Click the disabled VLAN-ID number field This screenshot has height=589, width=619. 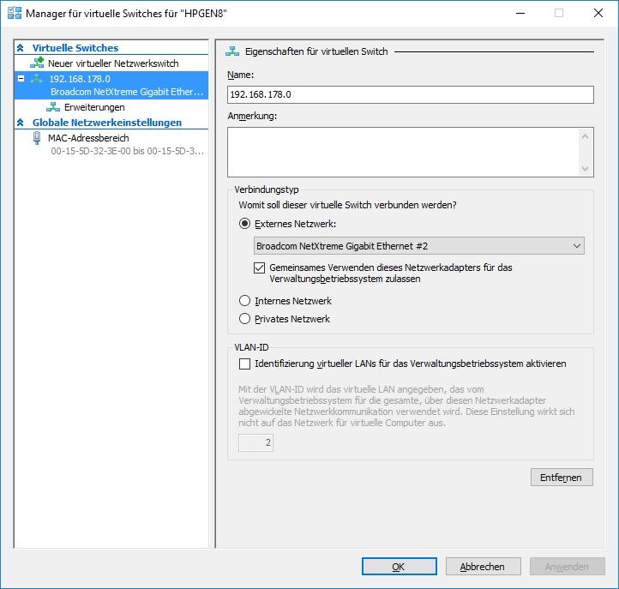click(x=255, y=442)
